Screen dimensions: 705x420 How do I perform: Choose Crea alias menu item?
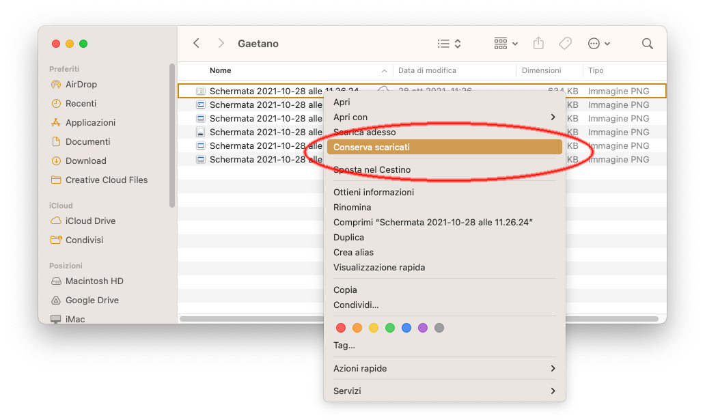(x=444, y=253)
